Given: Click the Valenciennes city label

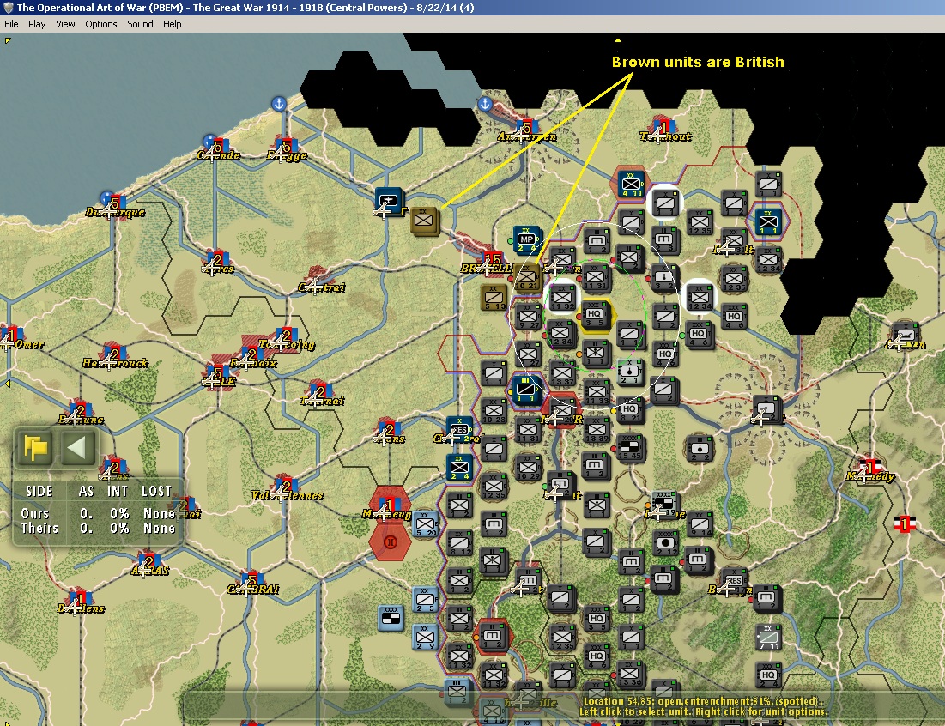Looking at the screenshot, I should tap(287, 495).
